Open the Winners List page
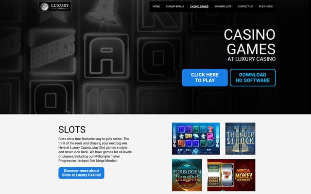Screen dimensions: 311x194 pyautogui.click(x=223, y=6)
